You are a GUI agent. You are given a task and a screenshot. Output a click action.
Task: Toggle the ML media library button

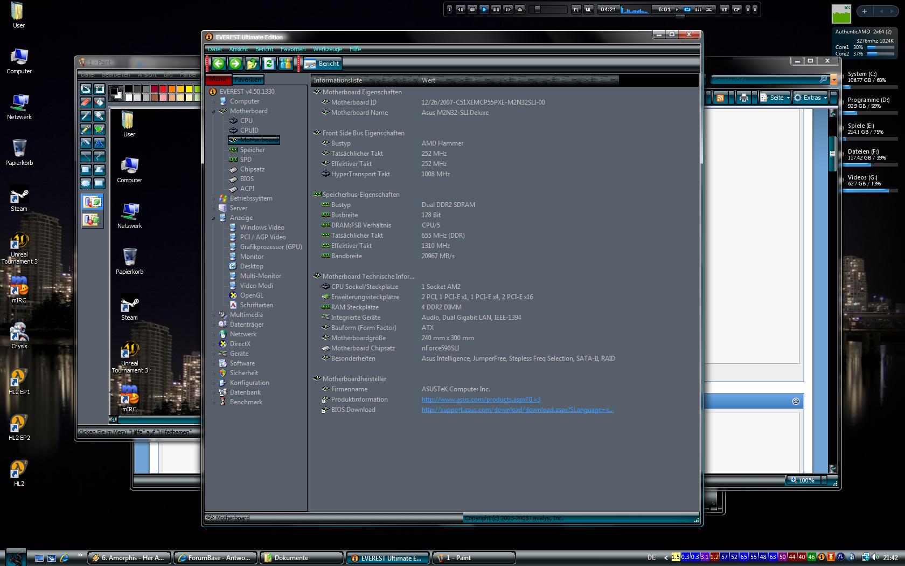(x=589, y=9)
